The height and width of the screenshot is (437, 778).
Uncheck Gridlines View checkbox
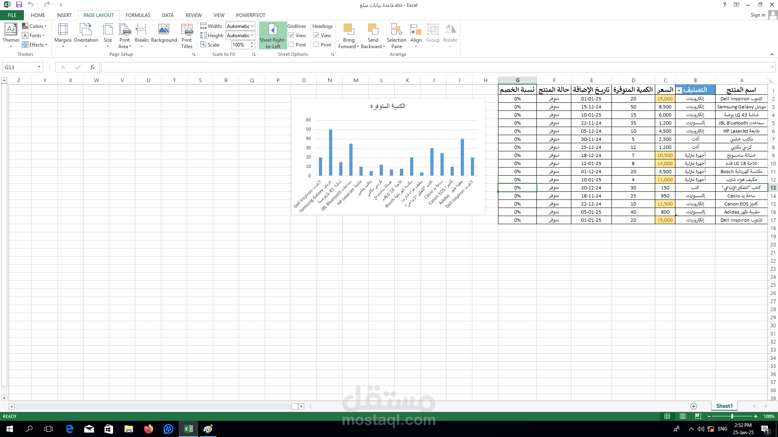[291, 36]
